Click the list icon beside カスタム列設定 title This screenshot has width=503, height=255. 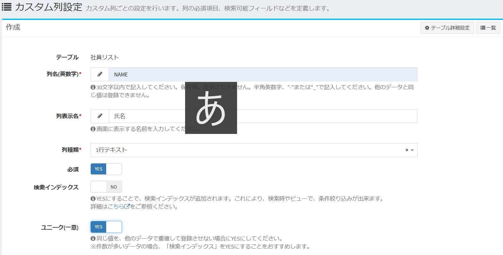6,6
